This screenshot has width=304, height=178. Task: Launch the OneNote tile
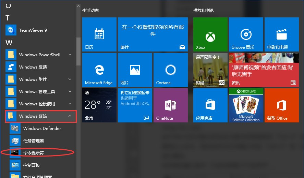pos(170,105)
